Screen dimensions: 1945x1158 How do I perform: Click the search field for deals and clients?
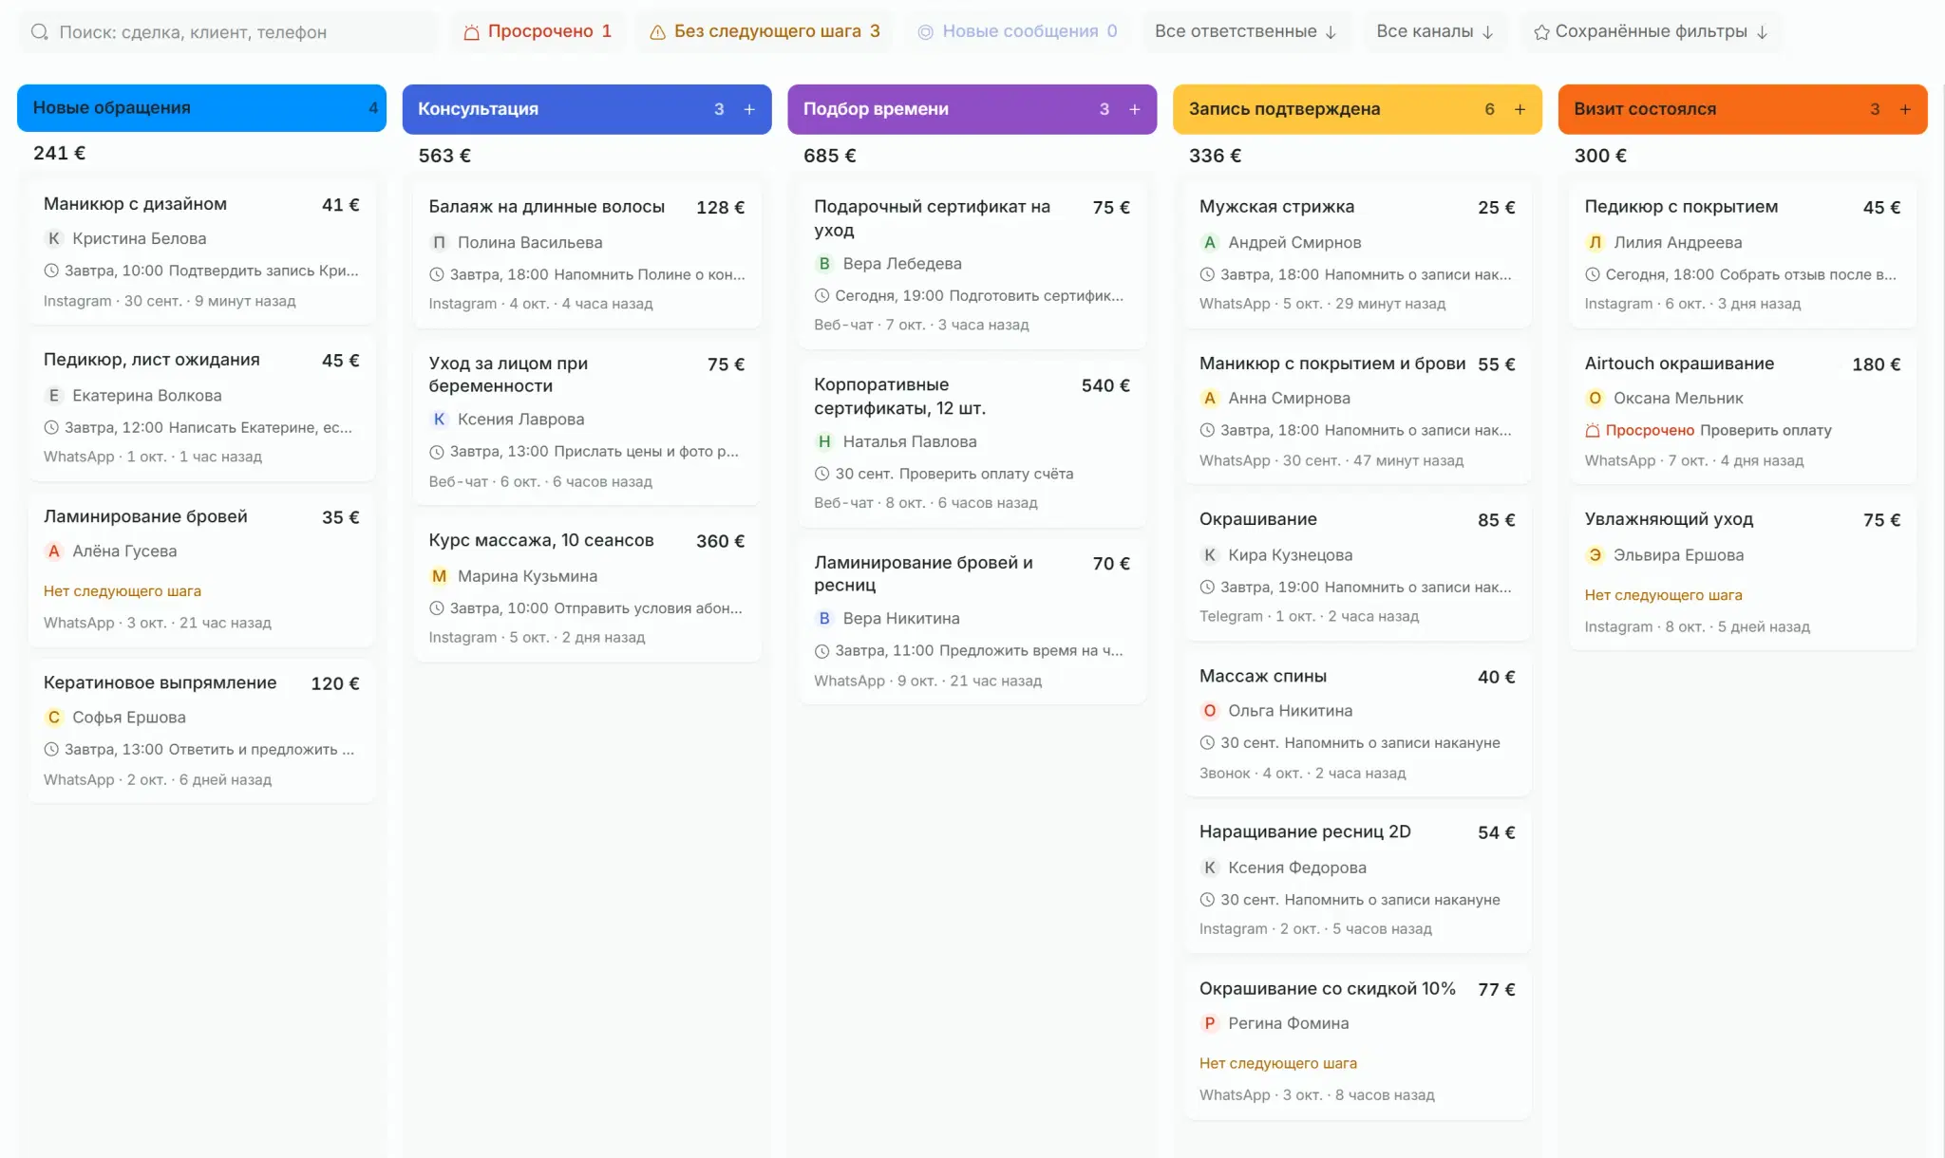click(x=228, y=31)
